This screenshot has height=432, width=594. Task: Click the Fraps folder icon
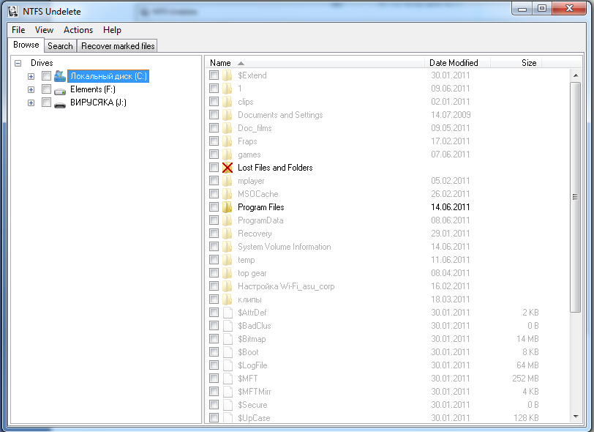pyautogui.click(x=228, y=141)
